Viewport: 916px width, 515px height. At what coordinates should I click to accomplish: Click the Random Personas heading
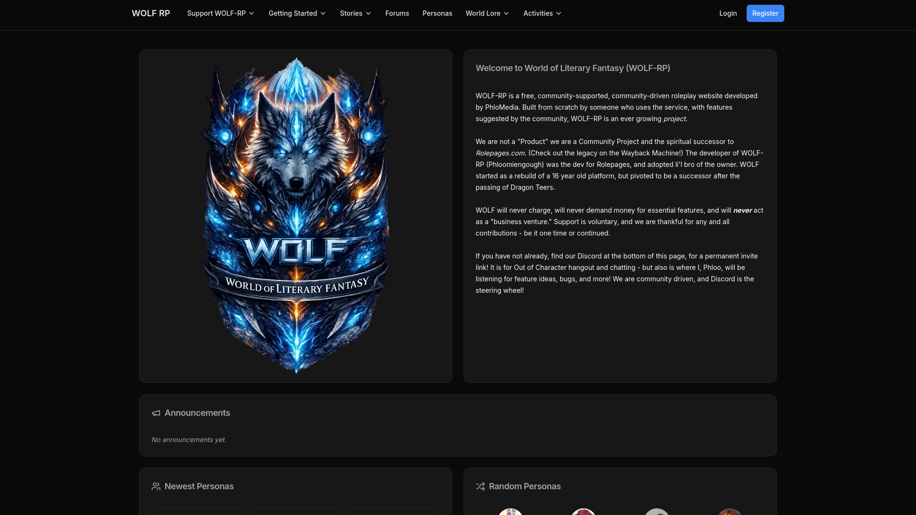point(525,486)
